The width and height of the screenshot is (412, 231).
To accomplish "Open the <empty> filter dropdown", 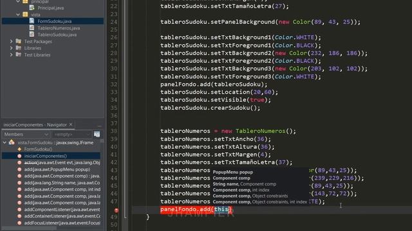I will tap(71, 134).
